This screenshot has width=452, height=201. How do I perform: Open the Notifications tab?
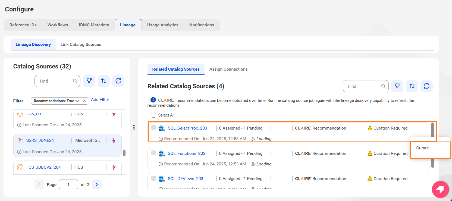(202, 25)
